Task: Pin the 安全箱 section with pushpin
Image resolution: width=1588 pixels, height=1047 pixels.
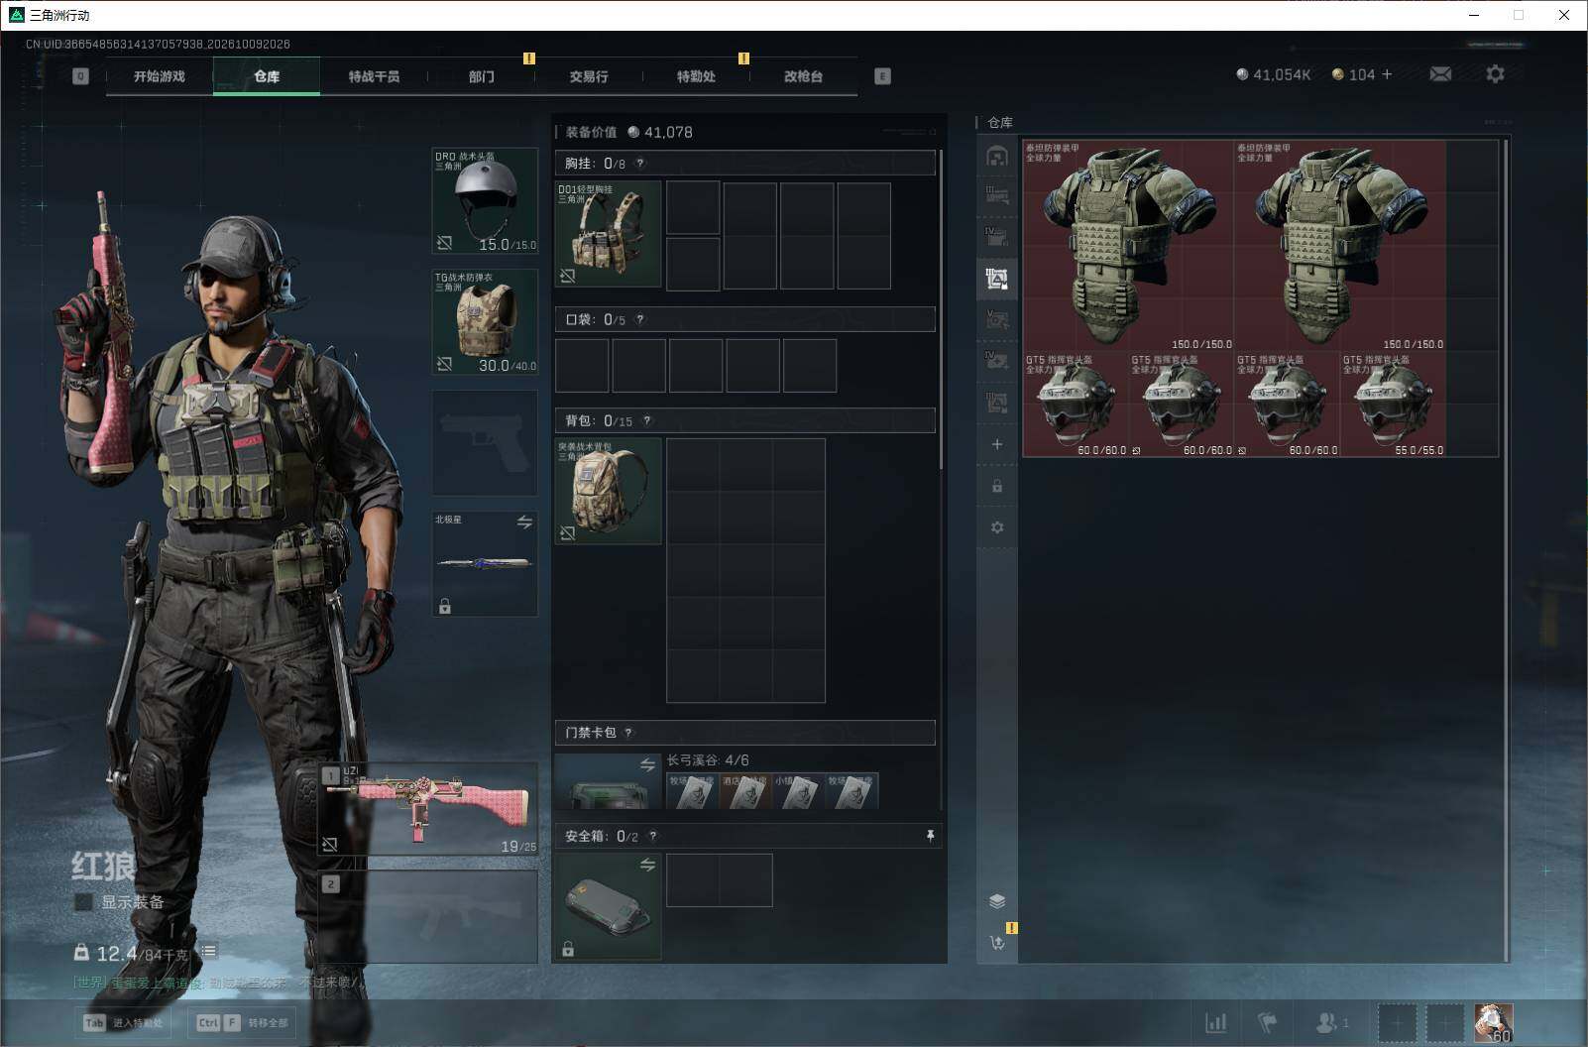Action: pos(930,836)
